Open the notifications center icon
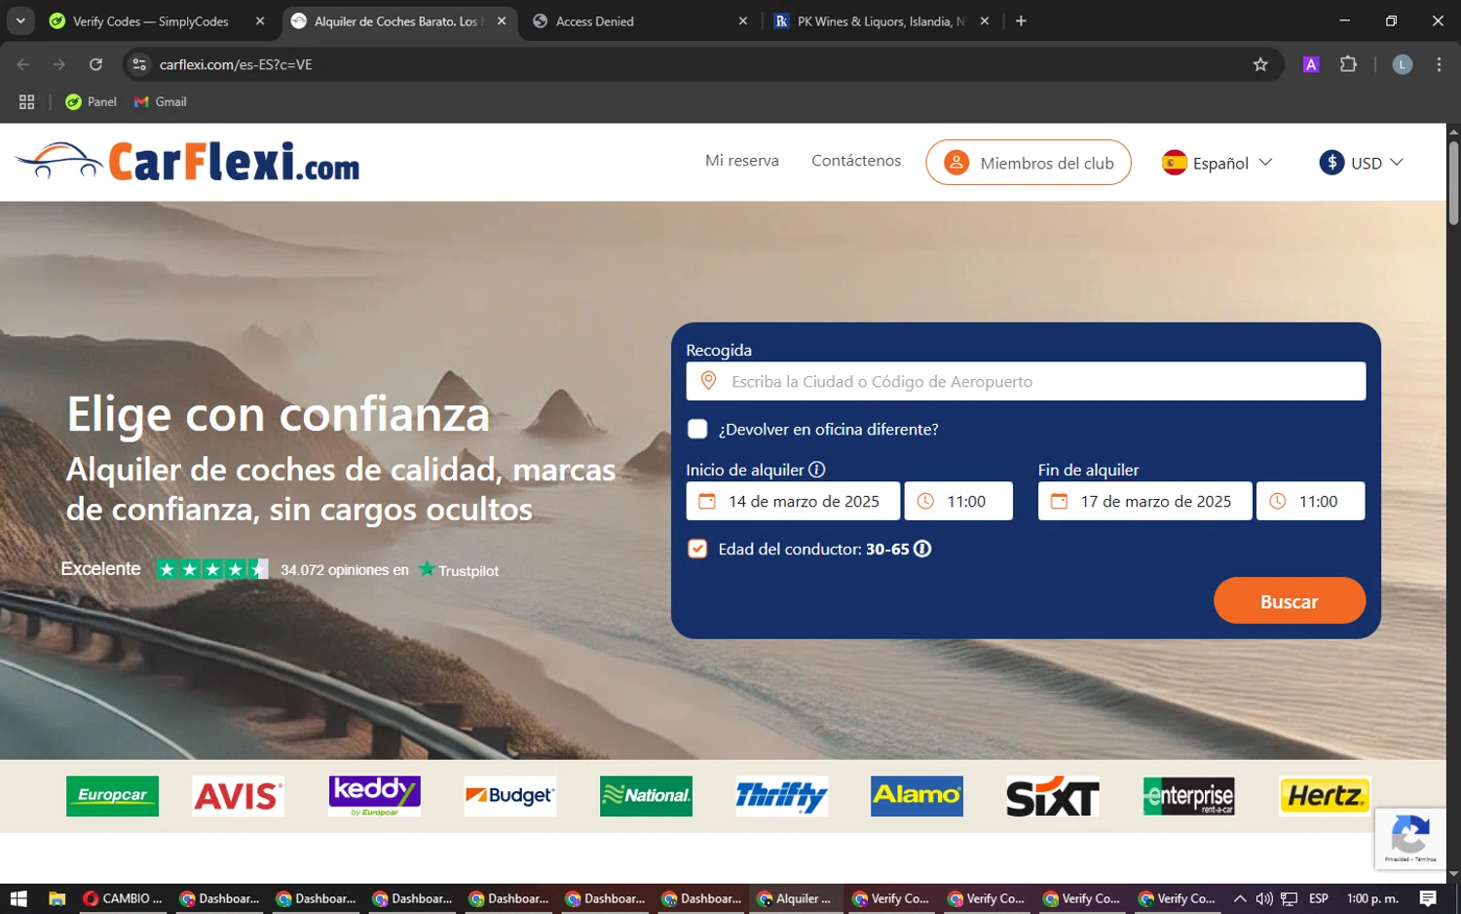 coord(1428,898)
